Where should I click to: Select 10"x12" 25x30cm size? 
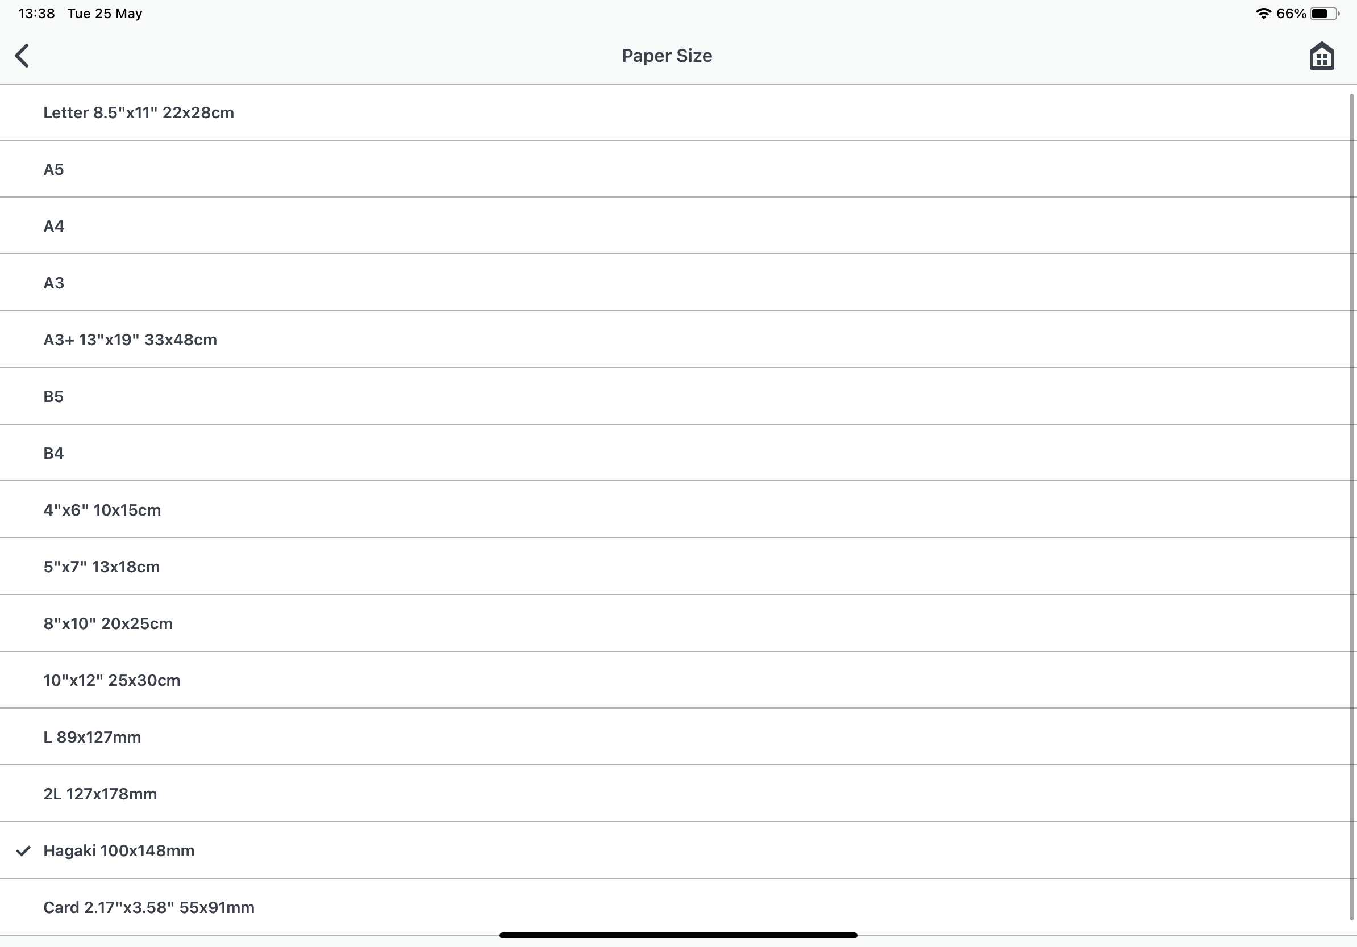[x=112, y=680]
